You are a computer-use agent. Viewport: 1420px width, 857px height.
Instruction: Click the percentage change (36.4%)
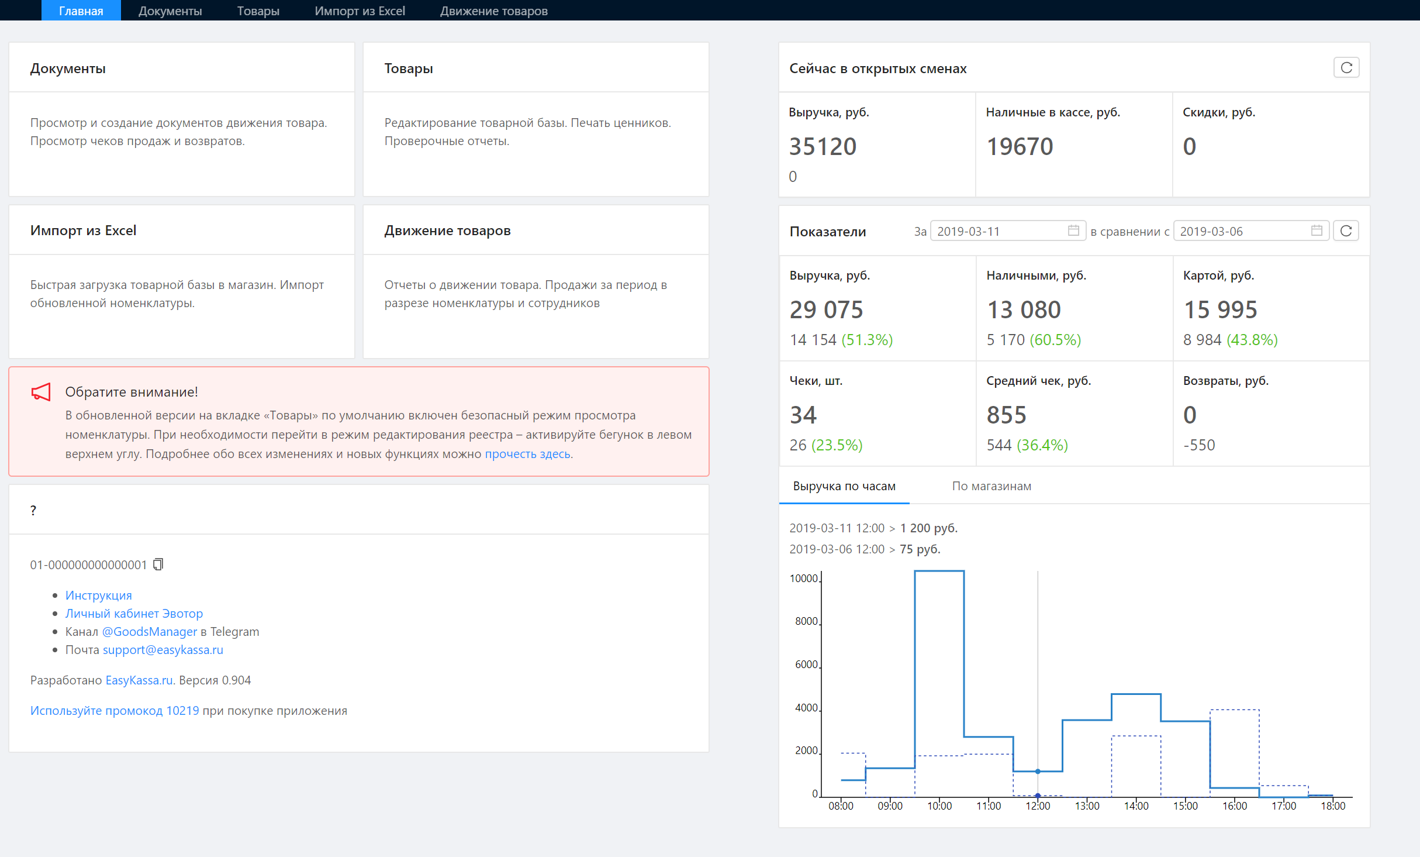click(x=1042, y=445)
